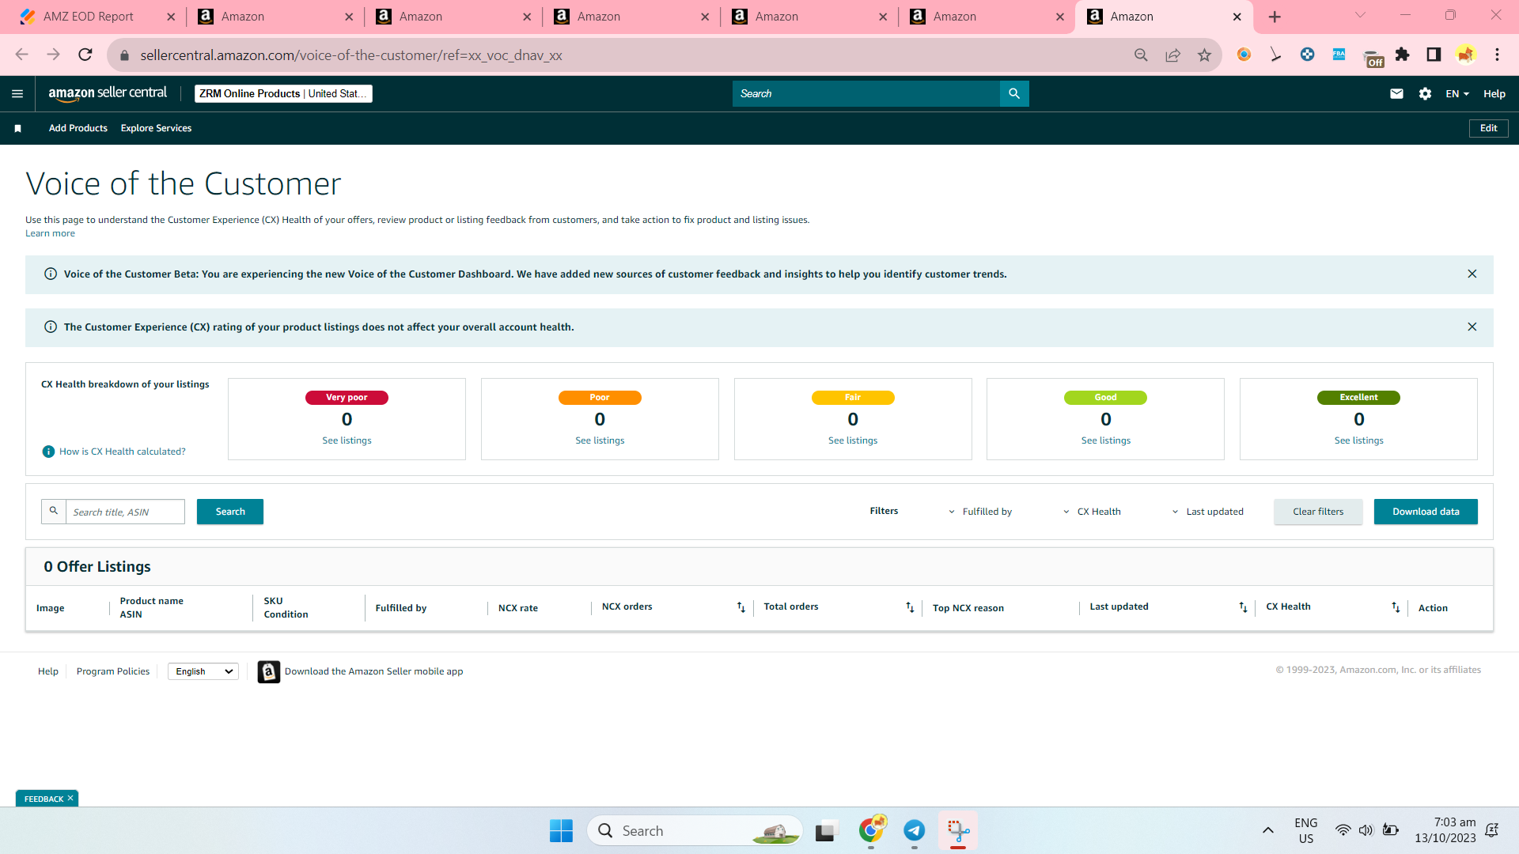Click the dark green Excellent badge

[1358, 398]
